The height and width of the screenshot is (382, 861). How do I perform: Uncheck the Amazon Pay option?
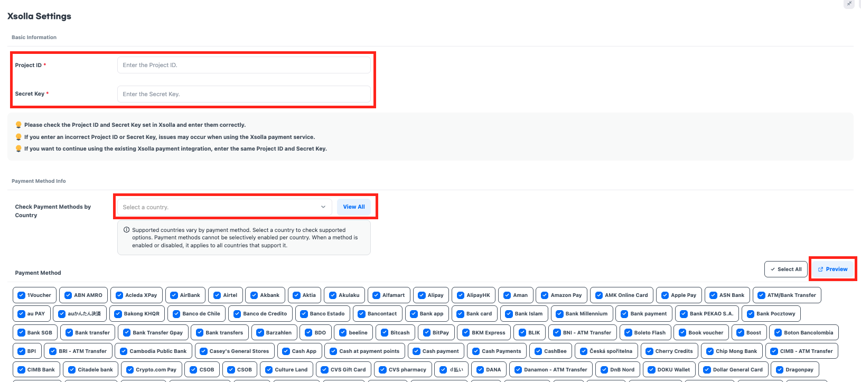pyautogui.click(x=545, y=295)
